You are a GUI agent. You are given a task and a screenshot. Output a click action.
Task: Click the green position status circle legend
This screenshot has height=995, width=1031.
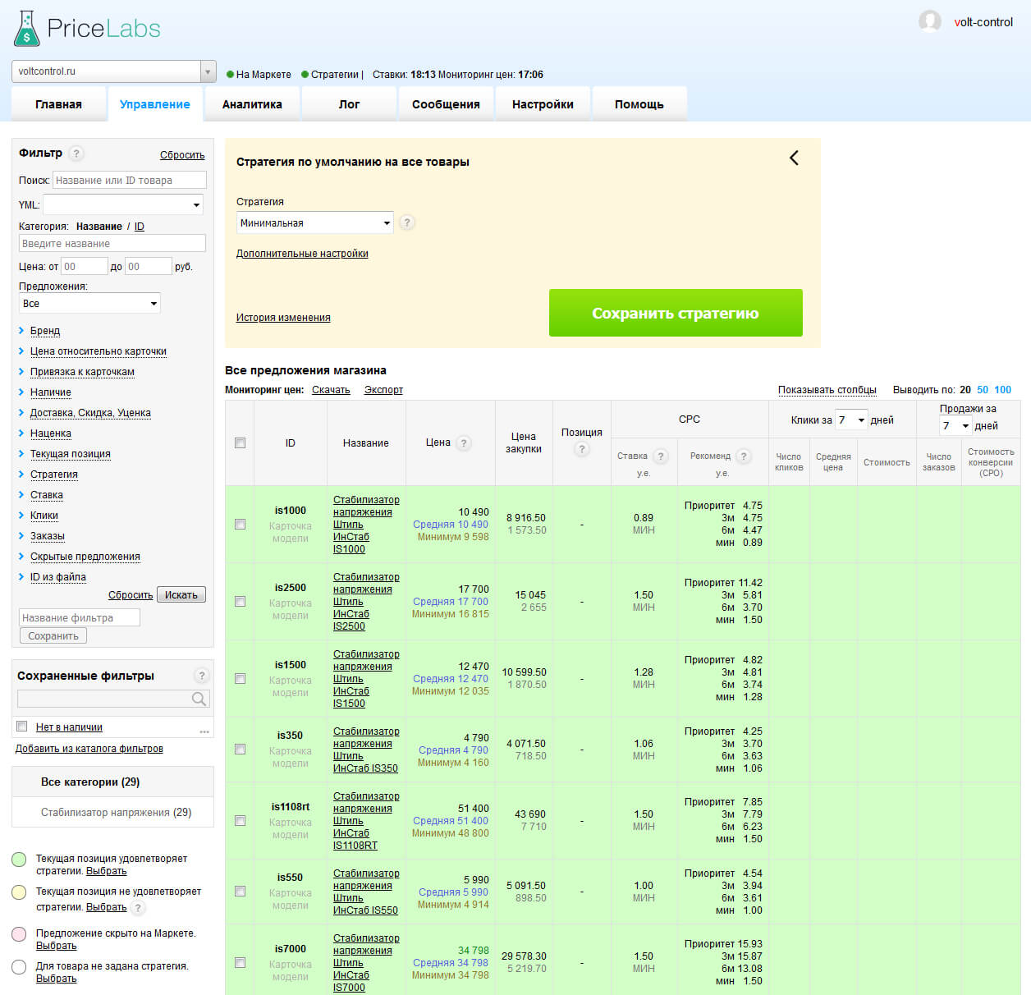18,860
